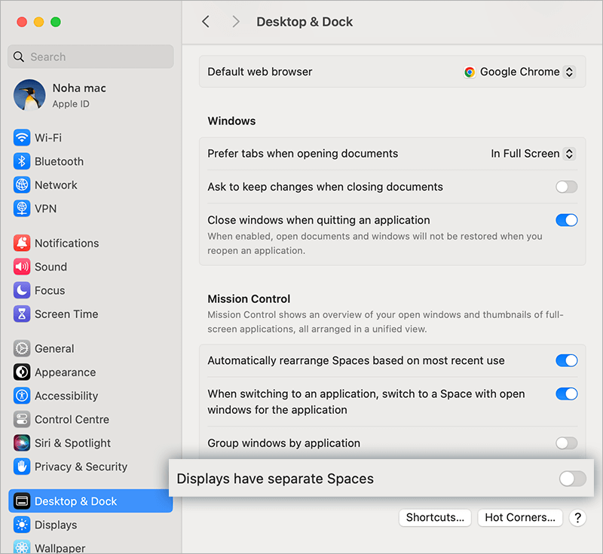The height and width of the screenshot is (554, 603).
Task: Open Screen Time hourglass icon
Action: (22, 314)
